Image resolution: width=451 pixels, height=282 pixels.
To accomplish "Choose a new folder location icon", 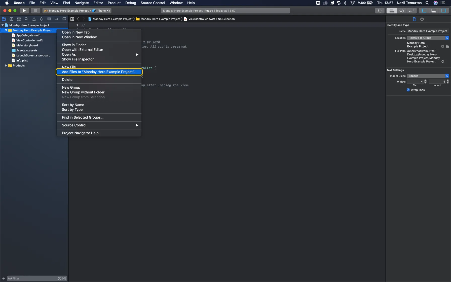I will 447,46.
